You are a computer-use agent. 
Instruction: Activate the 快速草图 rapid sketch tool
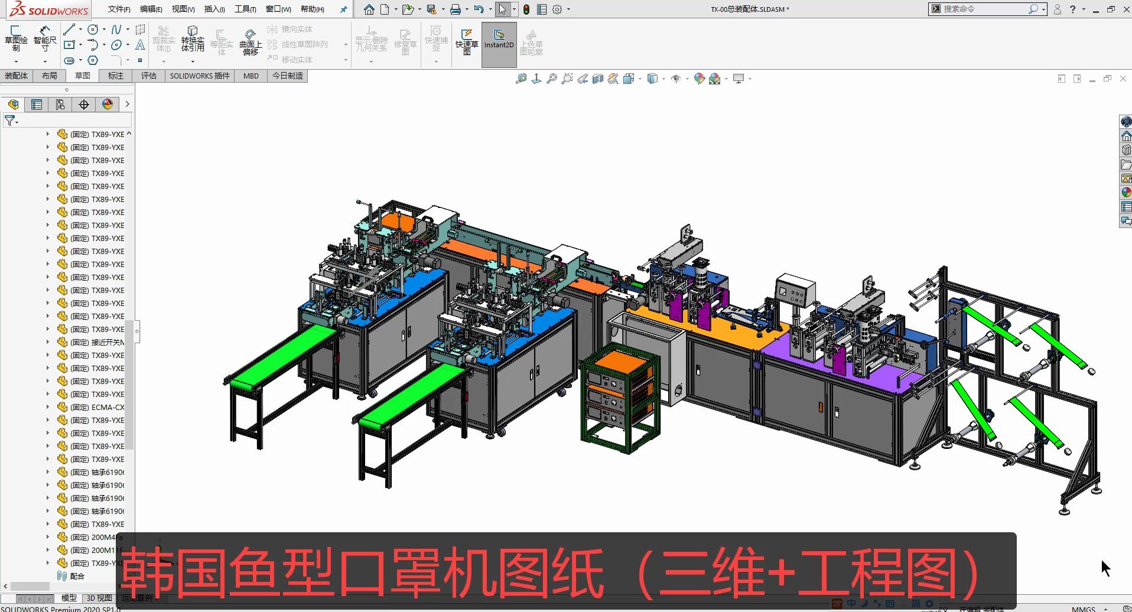tap(467, 41)
